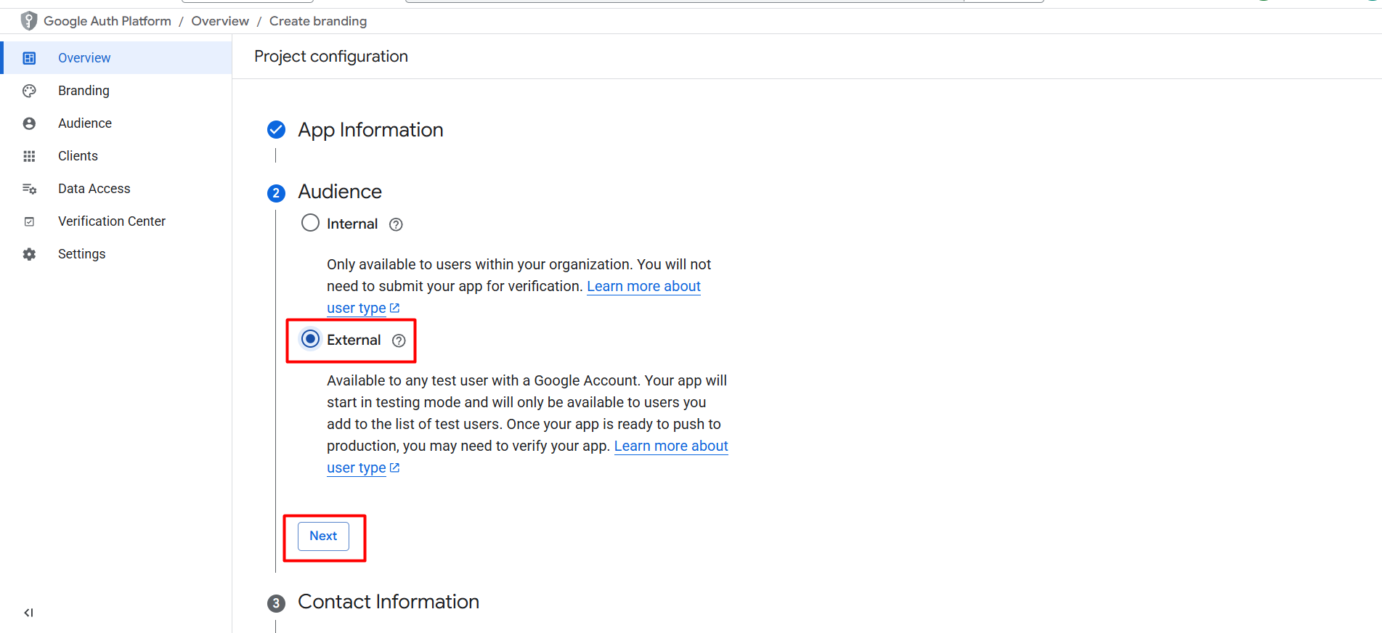Click the Settings gear icon

coord(29,254)
